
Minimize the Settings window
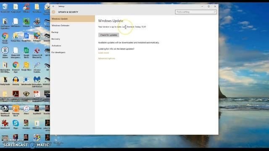click(x=202, y=6)
